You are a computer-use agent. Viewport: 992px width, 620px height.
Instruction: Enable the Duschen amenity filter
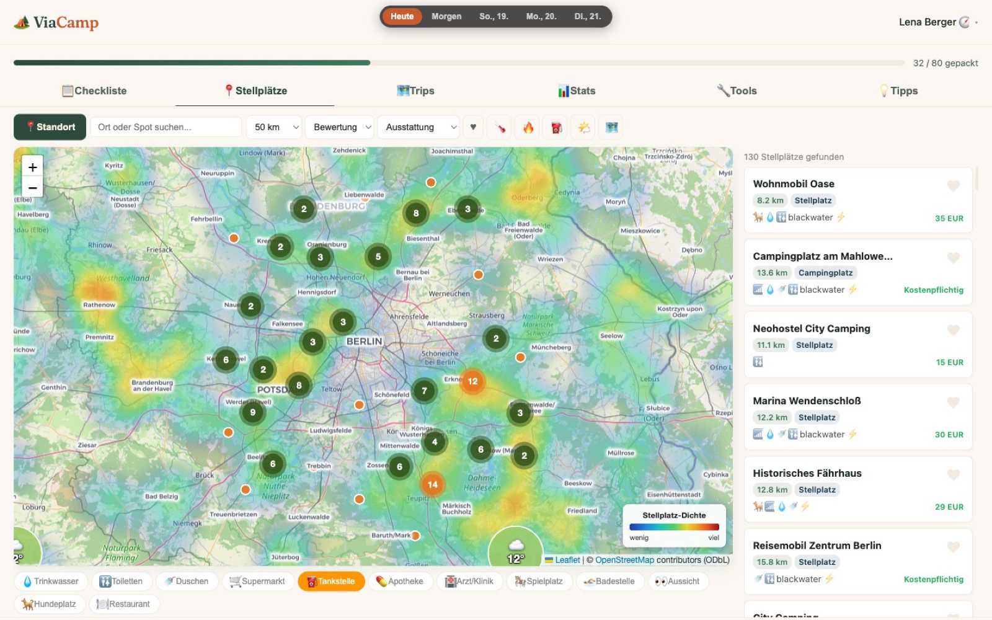pos(187,581)
